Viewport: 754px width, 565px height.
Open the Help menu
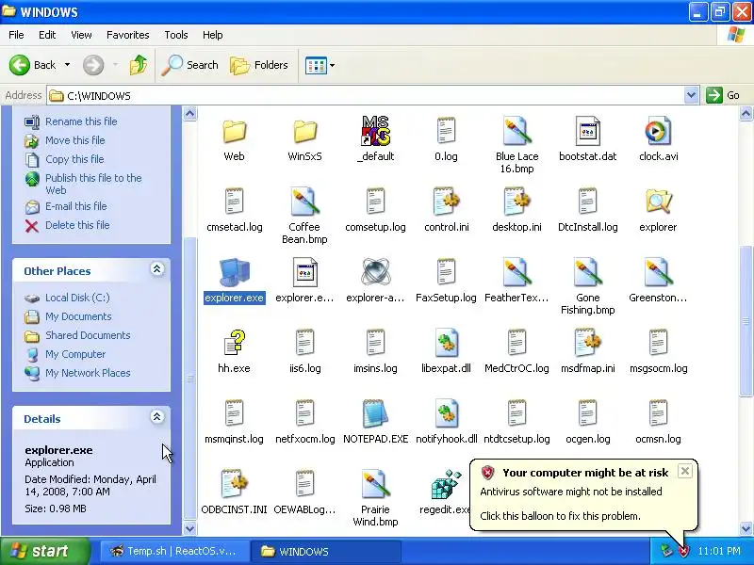click(213, 35)
